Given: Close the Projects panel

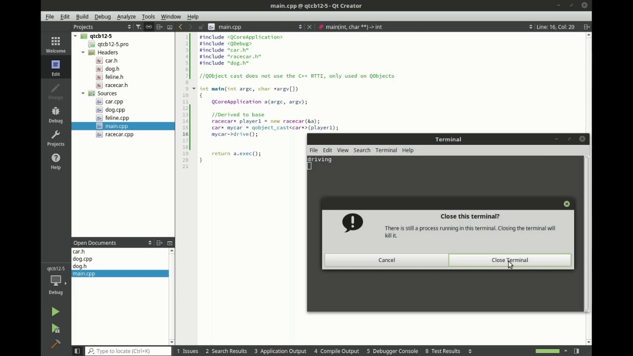Looking at the screenshot, I should [170, 27].
